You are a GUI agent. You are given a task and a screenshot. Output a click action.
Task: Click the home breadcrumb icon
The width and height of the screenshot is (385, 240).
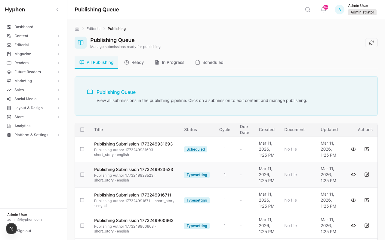pyautogui.click(x=77, y=28)
